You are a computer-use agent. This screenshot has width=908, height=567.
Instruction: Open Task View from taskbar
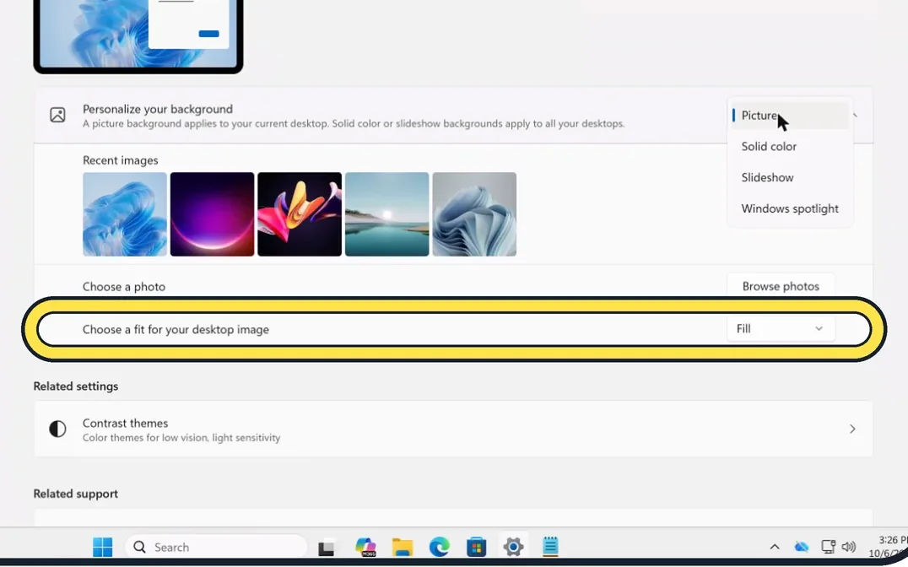pyautogui.click(x=326, y=548)
